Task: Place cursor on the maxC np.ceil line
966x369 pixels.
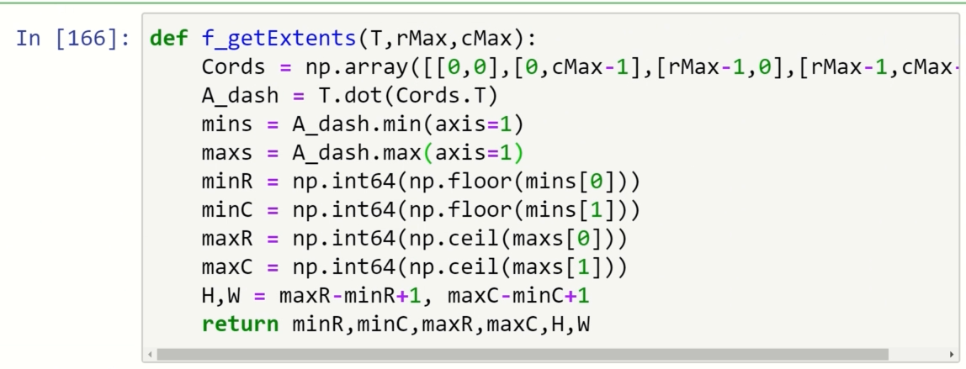Action: 412,267
